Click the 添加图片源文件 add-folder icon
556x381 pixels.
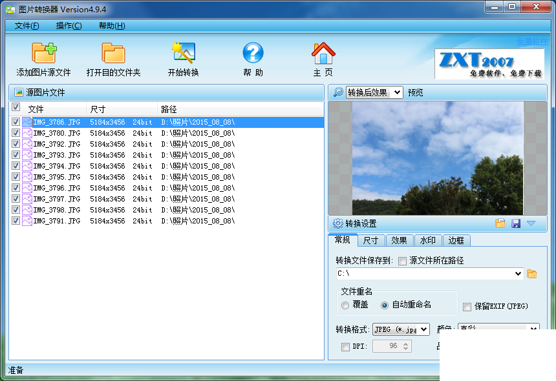(x=44, y=53)
